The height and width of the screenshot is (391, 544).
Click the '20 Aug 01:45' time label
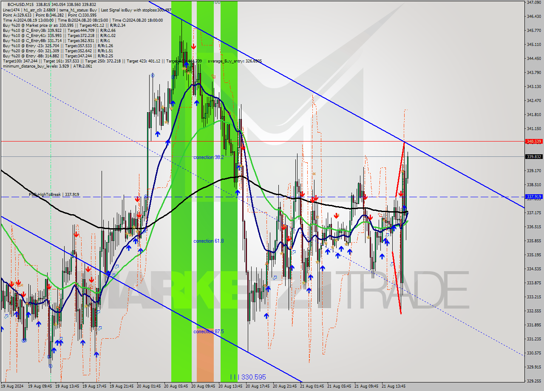[x=149, y=386]
